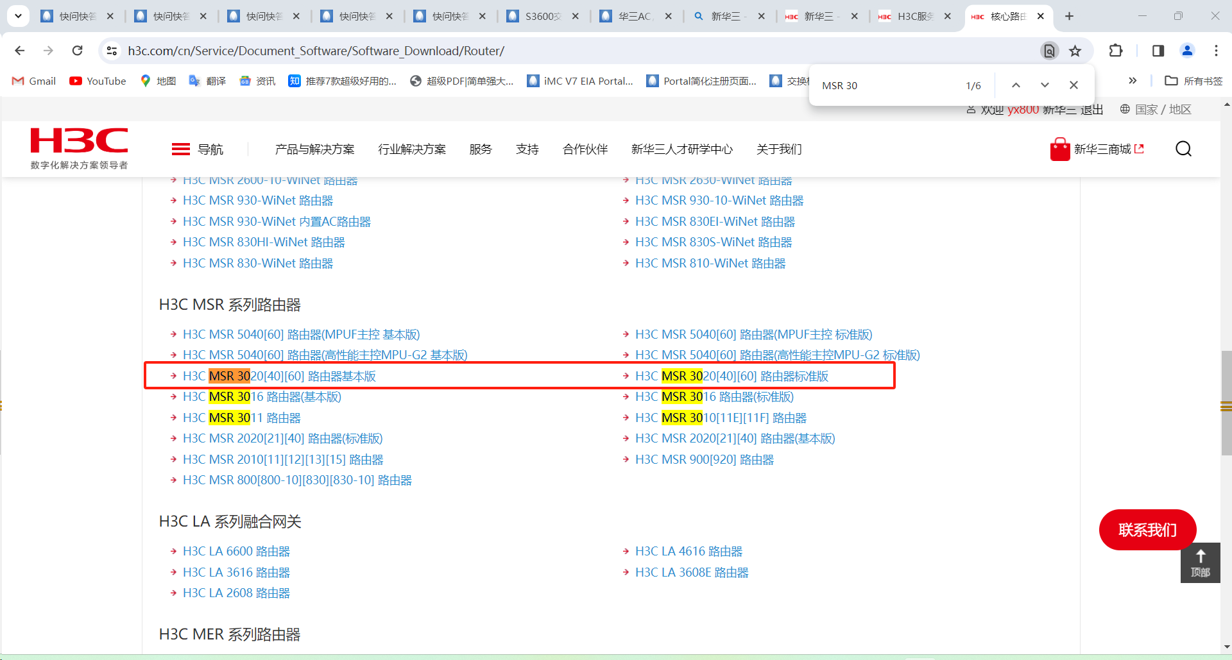This screenshot has width=1232, height=660.
Task: Go back to the previous page
Action: tap(20, 51)
